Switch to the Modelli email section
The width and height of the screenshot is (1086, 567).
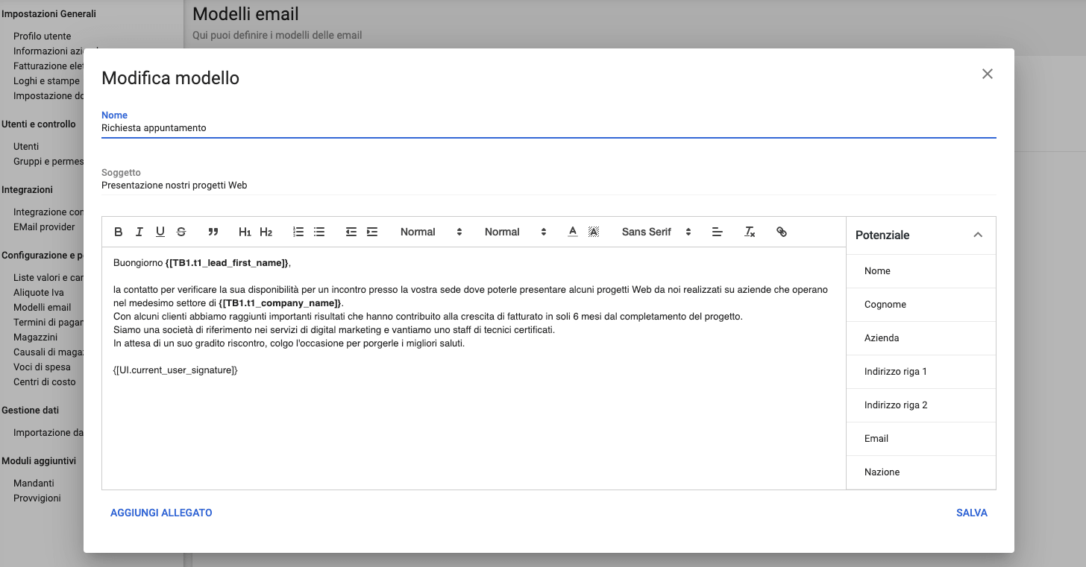43,307
